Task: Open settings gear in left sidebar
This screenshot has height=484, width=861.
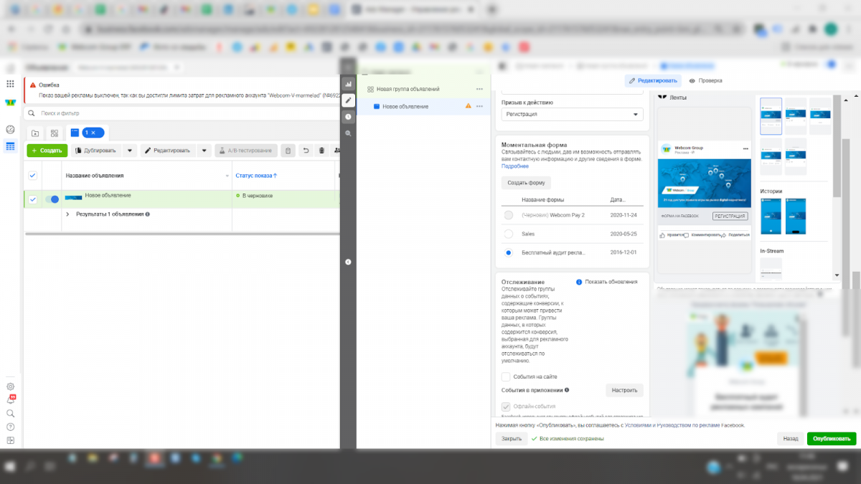Action: tap(10, 386)
